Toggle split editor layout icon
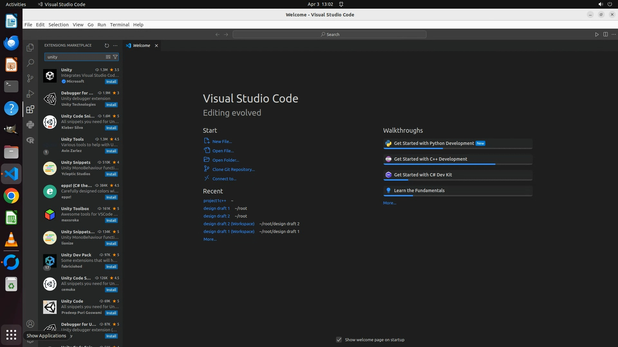 coord(605,34)
